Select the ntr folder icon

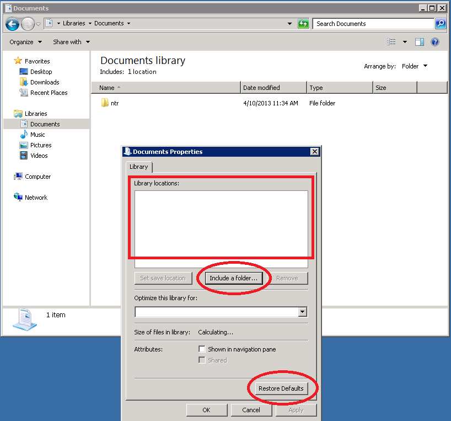(105, 103)
